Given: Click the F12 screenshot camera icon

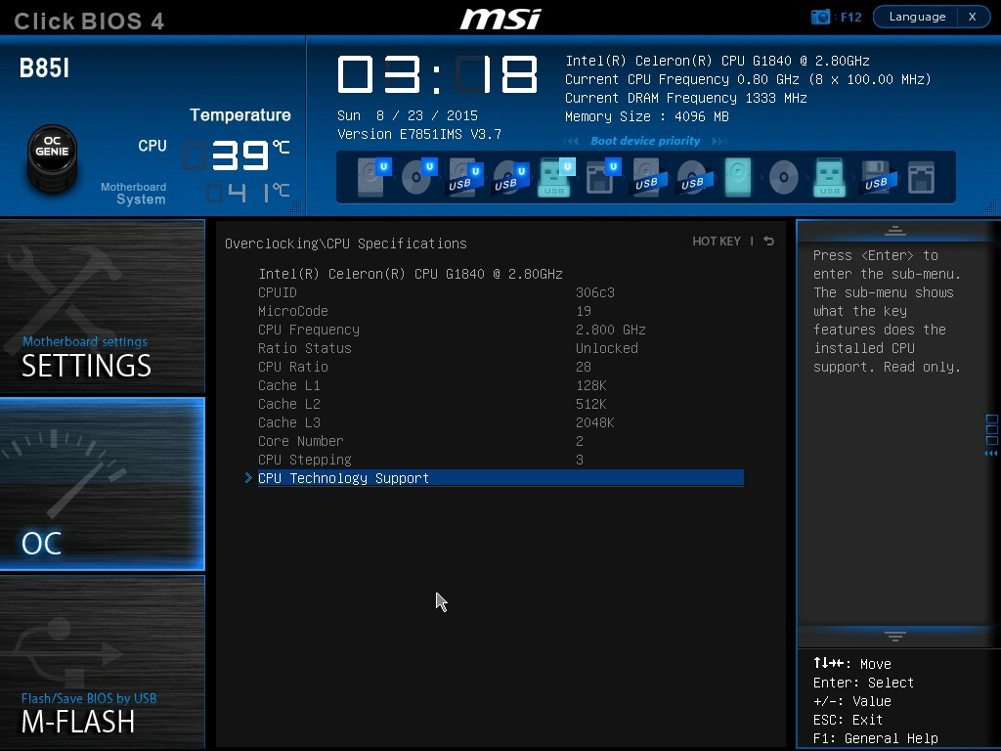Looking at the screenshot, I should pyautogui.click(x=820, y=17).
